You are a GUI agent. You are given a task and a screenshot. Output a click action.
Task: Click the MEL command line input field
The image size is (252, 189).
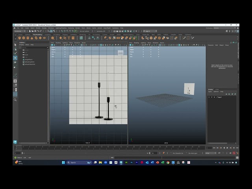click(138, 157)
